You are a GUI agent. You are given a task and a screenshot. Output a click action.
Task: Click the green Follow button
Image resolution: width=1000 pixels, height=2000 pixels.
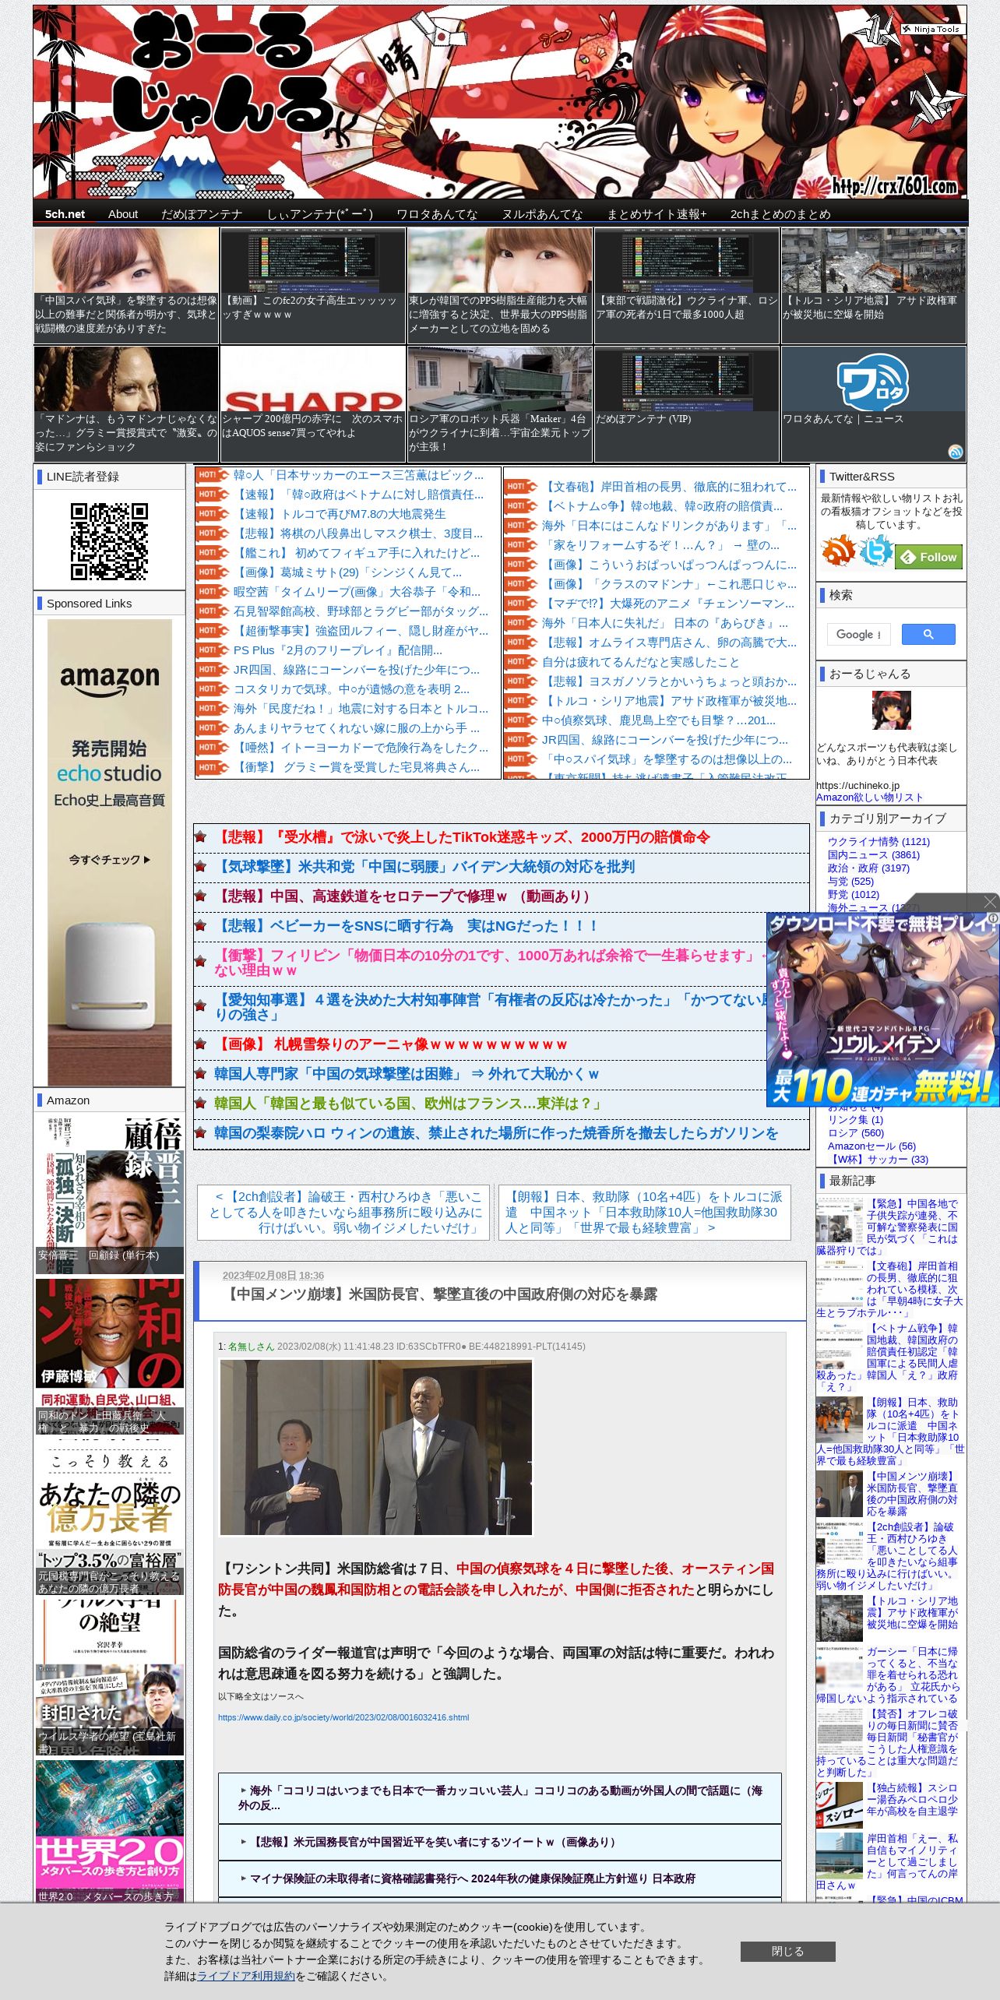pyautogui.click(x=929, y=557)
